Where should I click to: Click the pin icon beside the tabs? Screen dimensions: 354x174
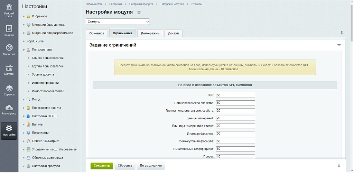point(342,33)
